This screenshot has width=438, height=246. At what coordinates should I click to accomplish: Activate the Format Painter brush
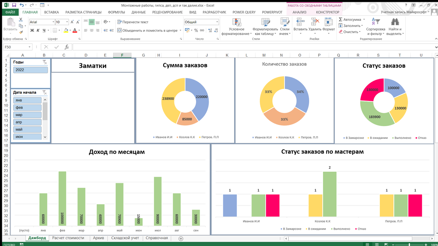(x=21, y=32)
